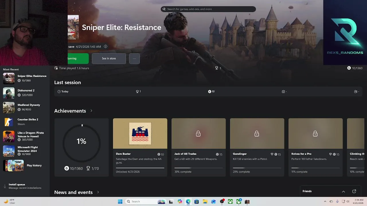Click the trophy icon beside Time played row
Viewport: 367px width, 206px height.
coord(216,68)
